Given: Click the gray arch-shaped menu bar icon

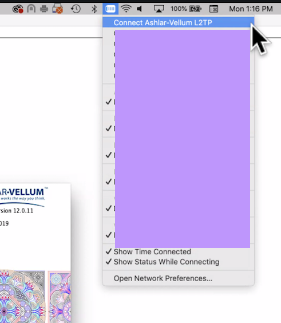Looking at the screenshot, I should pos(31,9).
